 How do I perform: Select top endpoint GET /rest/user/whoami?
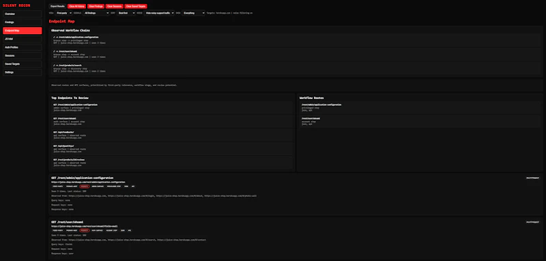172,121
